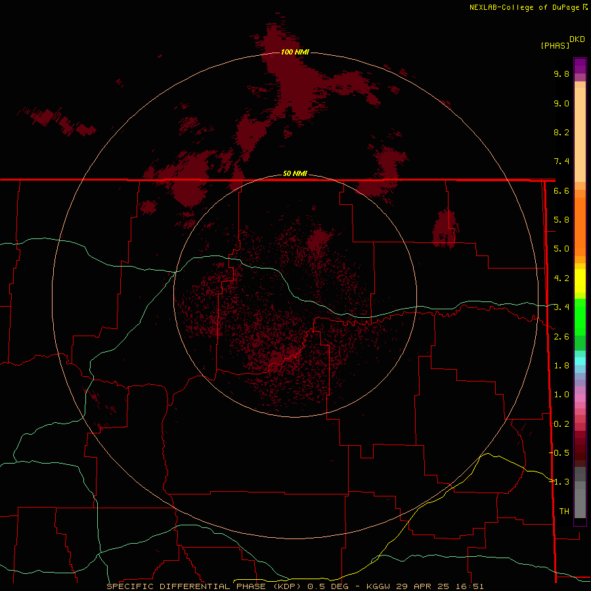Pick the purple swatch atop the color scale
591x591 pixels.
580,66
